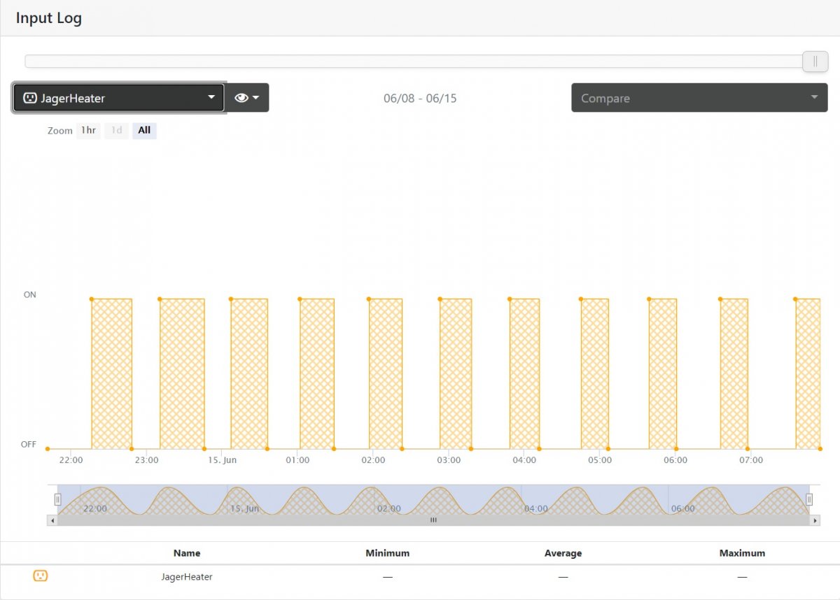Click the navigator left range handle
The height and width of the screenshot is (600, 840).
tap(58, 499)
